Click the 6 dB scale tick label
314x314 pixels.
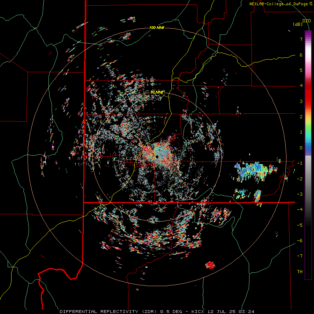point(301,55)
